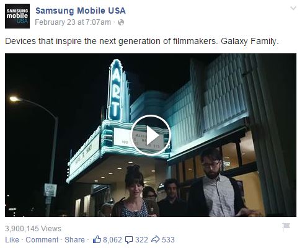Click the curved arrow shares icon
The height and width of the screenshot is (248, 302).
pos(156,239)
